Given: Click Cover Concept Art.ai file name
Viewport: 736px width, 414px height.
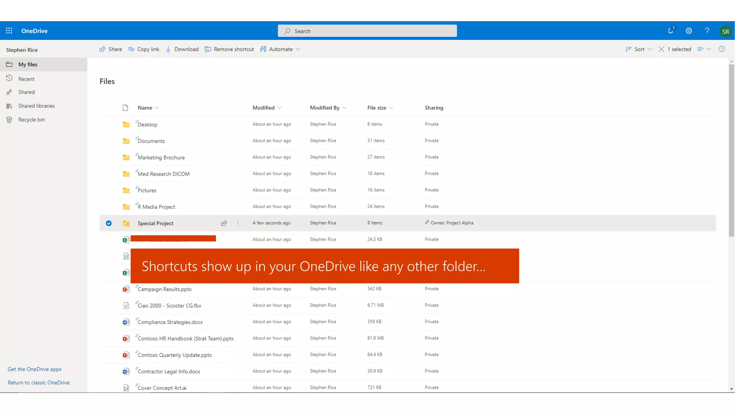Looking at the screenshot, I should [162, 388].
